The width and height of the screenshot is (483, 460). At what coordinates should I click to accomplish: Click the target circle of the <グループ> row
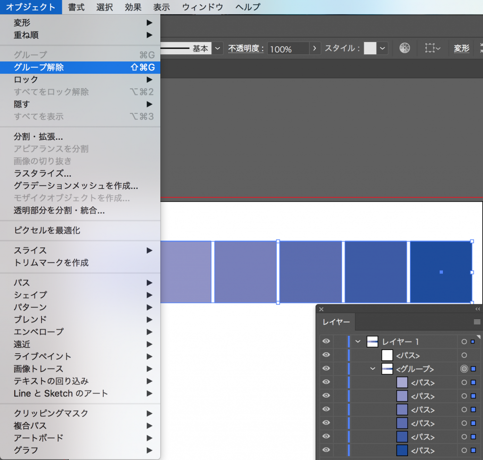coord(464,369)
